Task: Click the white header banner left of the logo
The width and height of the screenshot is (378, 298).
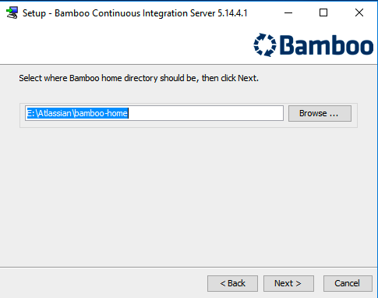Action: coord(126,44)
